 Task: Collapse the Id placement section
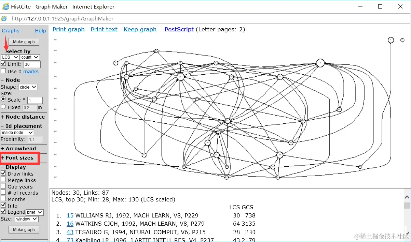tap(22, 126)
